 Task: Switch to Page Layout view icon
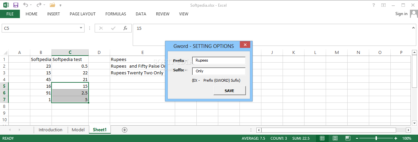tap(335, 138)
